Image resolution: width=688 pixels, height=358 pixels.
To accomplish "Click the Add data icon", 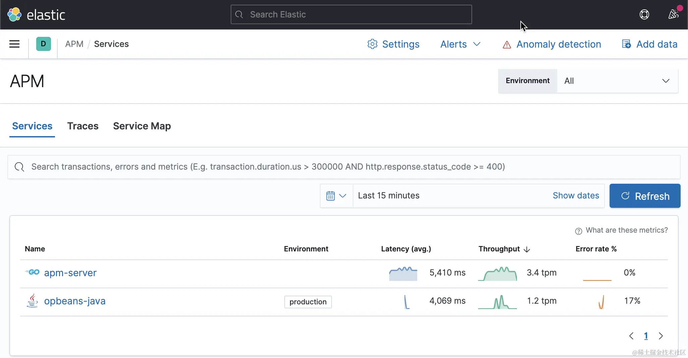I will pos(626,44).
